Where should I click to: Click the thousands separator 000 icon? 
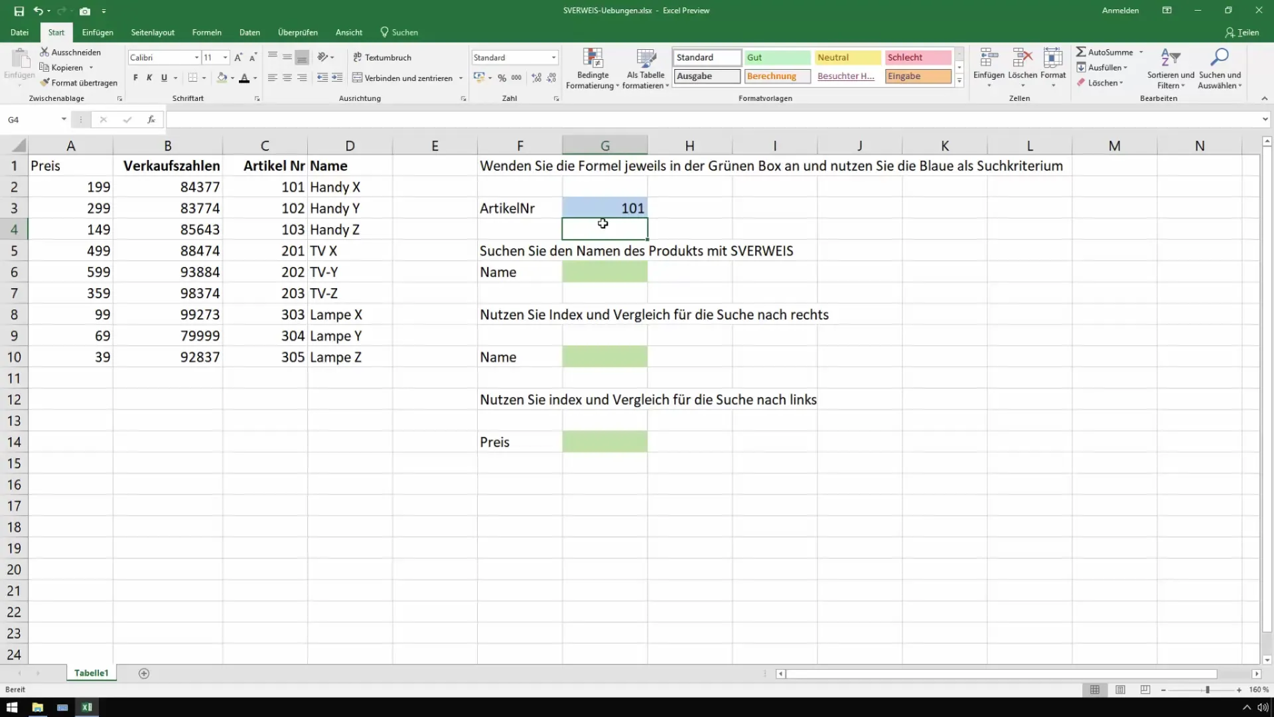[x=516, y=78]
